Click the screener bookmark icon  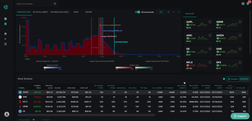224,79
